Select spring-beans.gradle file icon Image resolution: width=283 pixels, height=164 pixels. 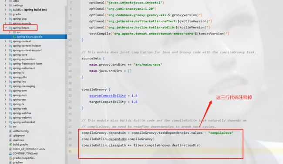click(x=15, y=37)
